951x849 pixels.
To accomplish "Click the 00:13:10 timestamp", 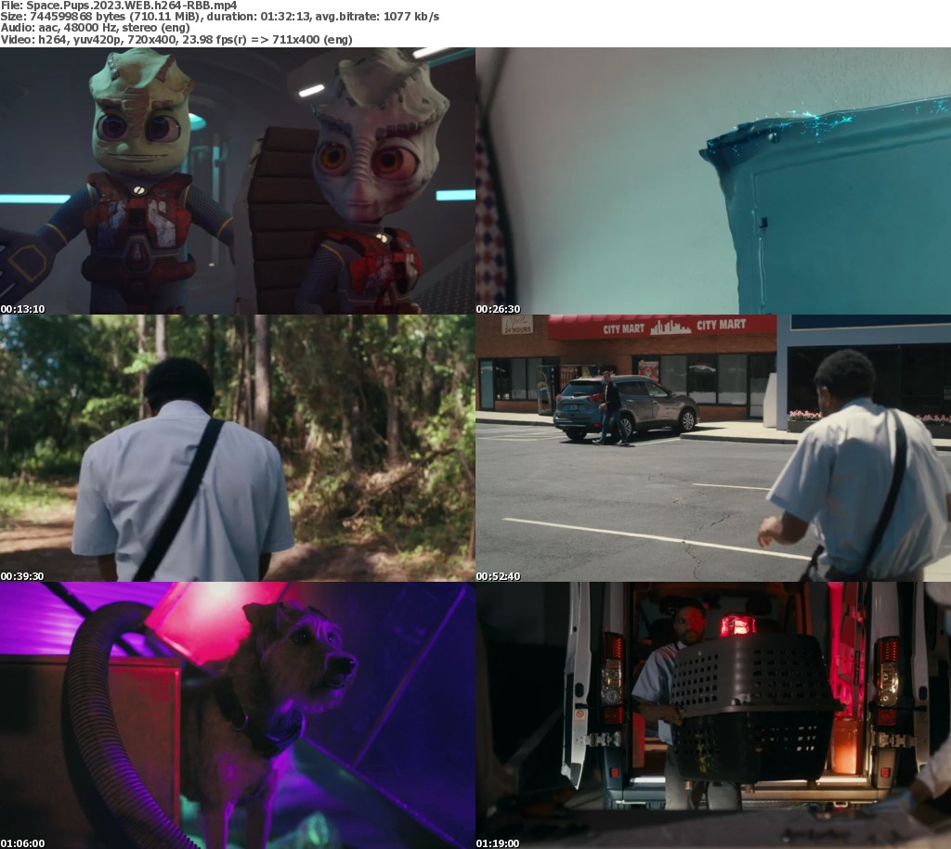I will pyautogui.click(x=22, y=309).
